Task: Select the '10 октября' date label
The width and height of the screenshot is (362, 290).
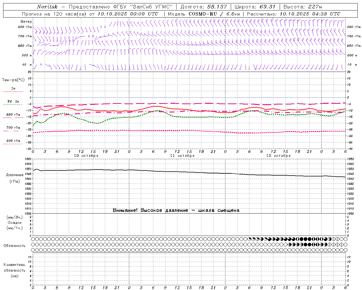Action: pyautogui.click(x=86, y=156)
